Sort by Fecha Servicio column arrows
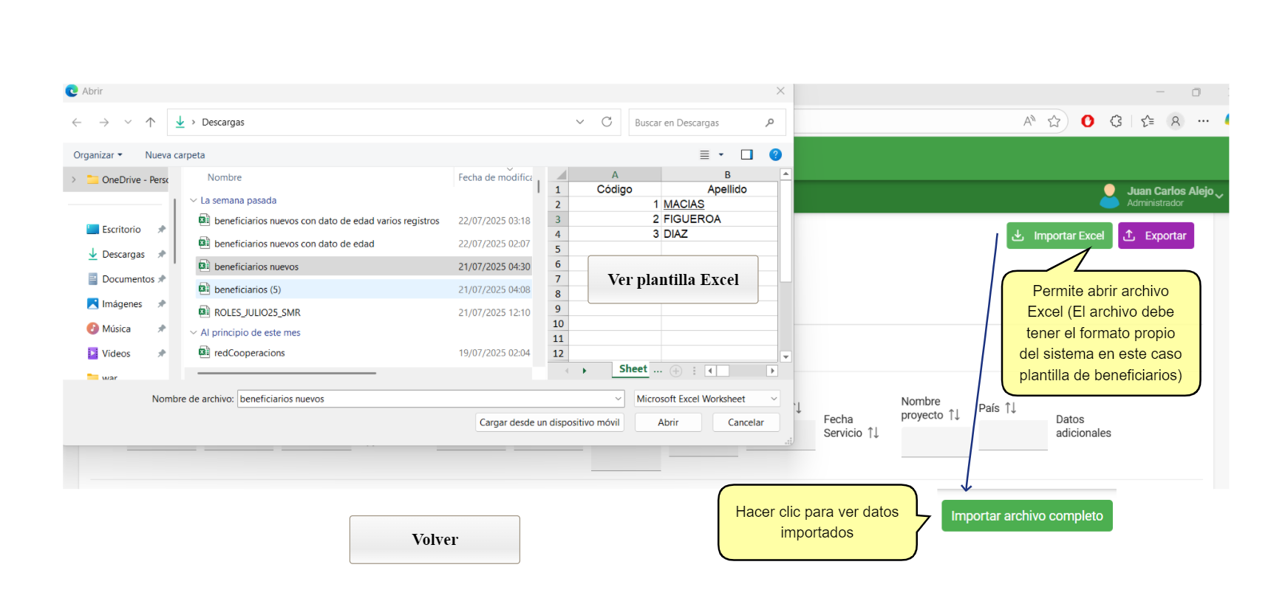1271x604 pixels. click(x=873, y=433)
